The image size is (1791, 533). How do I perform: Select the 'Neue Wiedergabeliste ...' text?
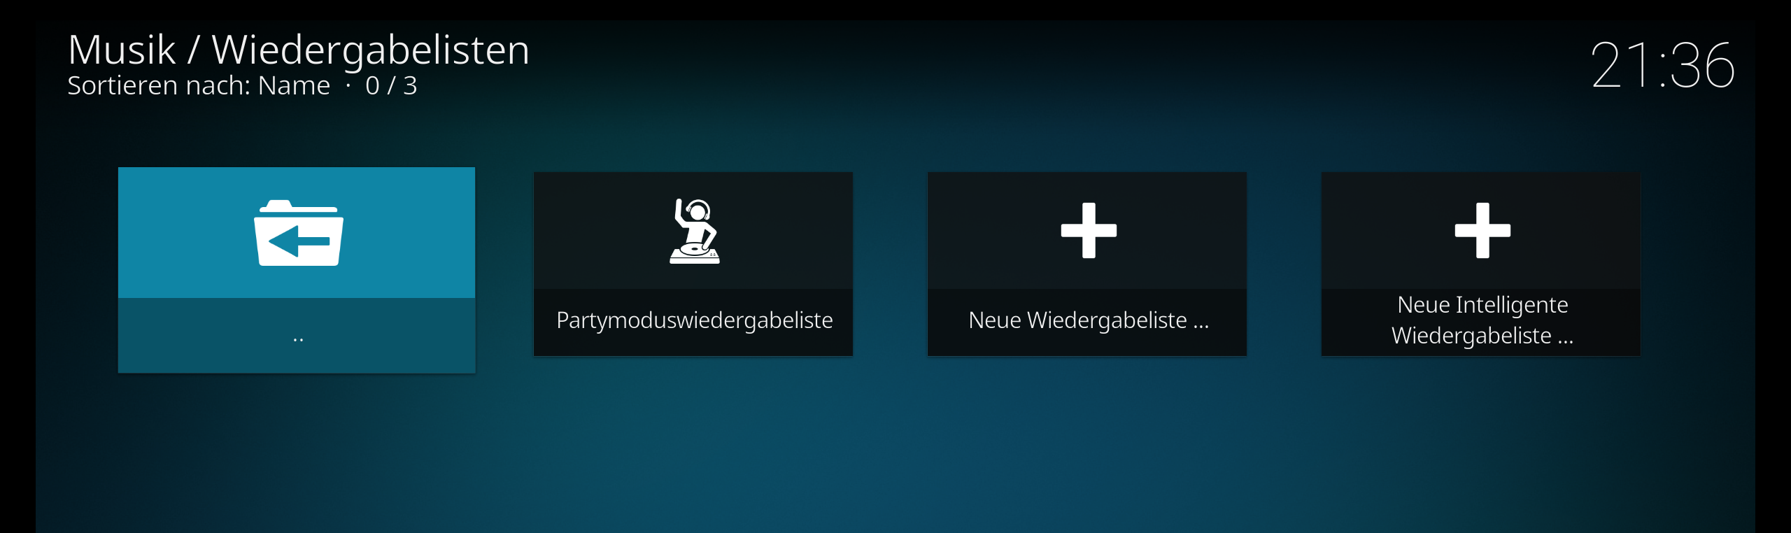pyautogui.click(x=1089, y=320)
